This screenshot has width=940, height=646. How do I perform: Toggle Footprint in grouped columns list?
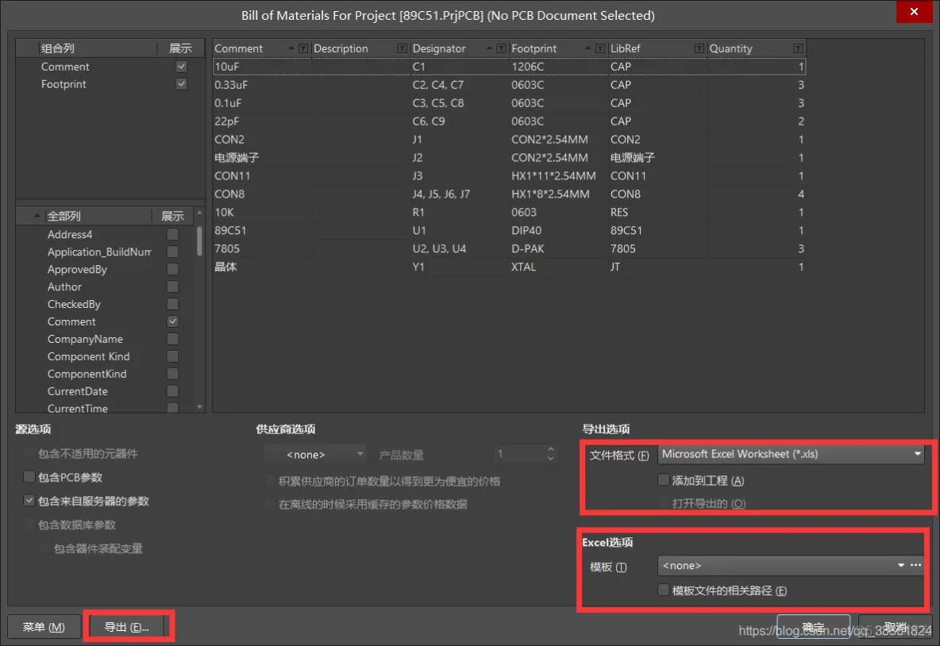[x=181, y=84]
